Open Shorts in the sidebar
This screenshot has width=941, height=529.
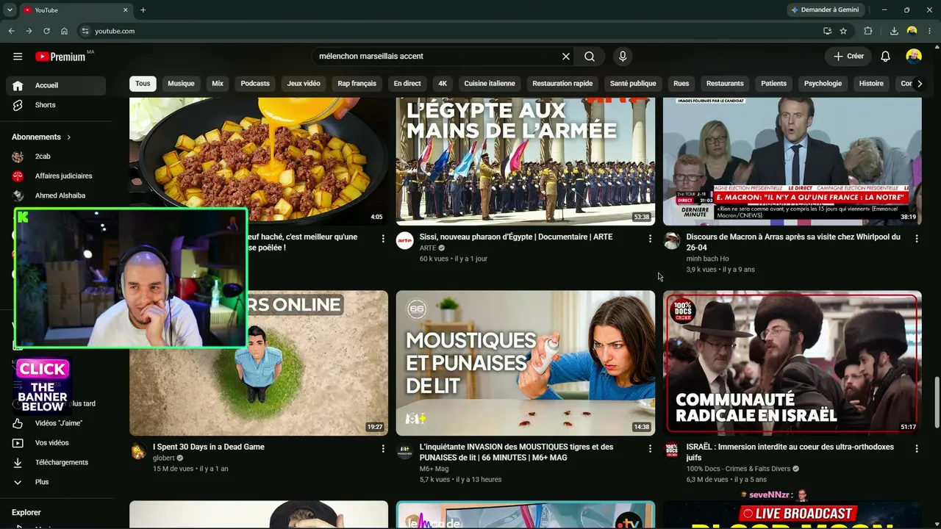click(x=56, y=105)
